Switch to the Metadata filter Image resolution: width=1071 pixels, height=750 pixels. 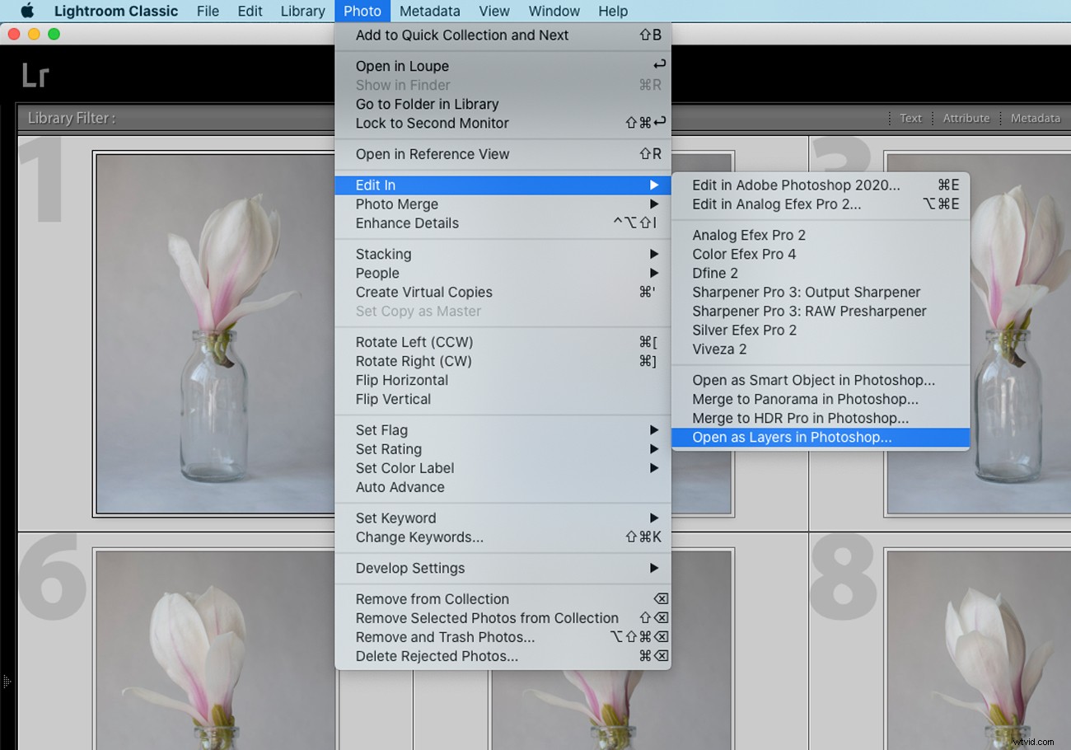click(x=1035, y=118)
